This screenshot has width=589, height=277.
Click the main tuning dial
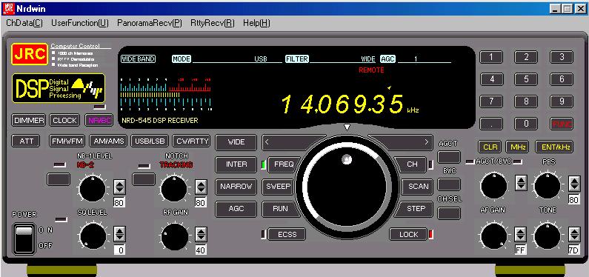pos(347,186)
